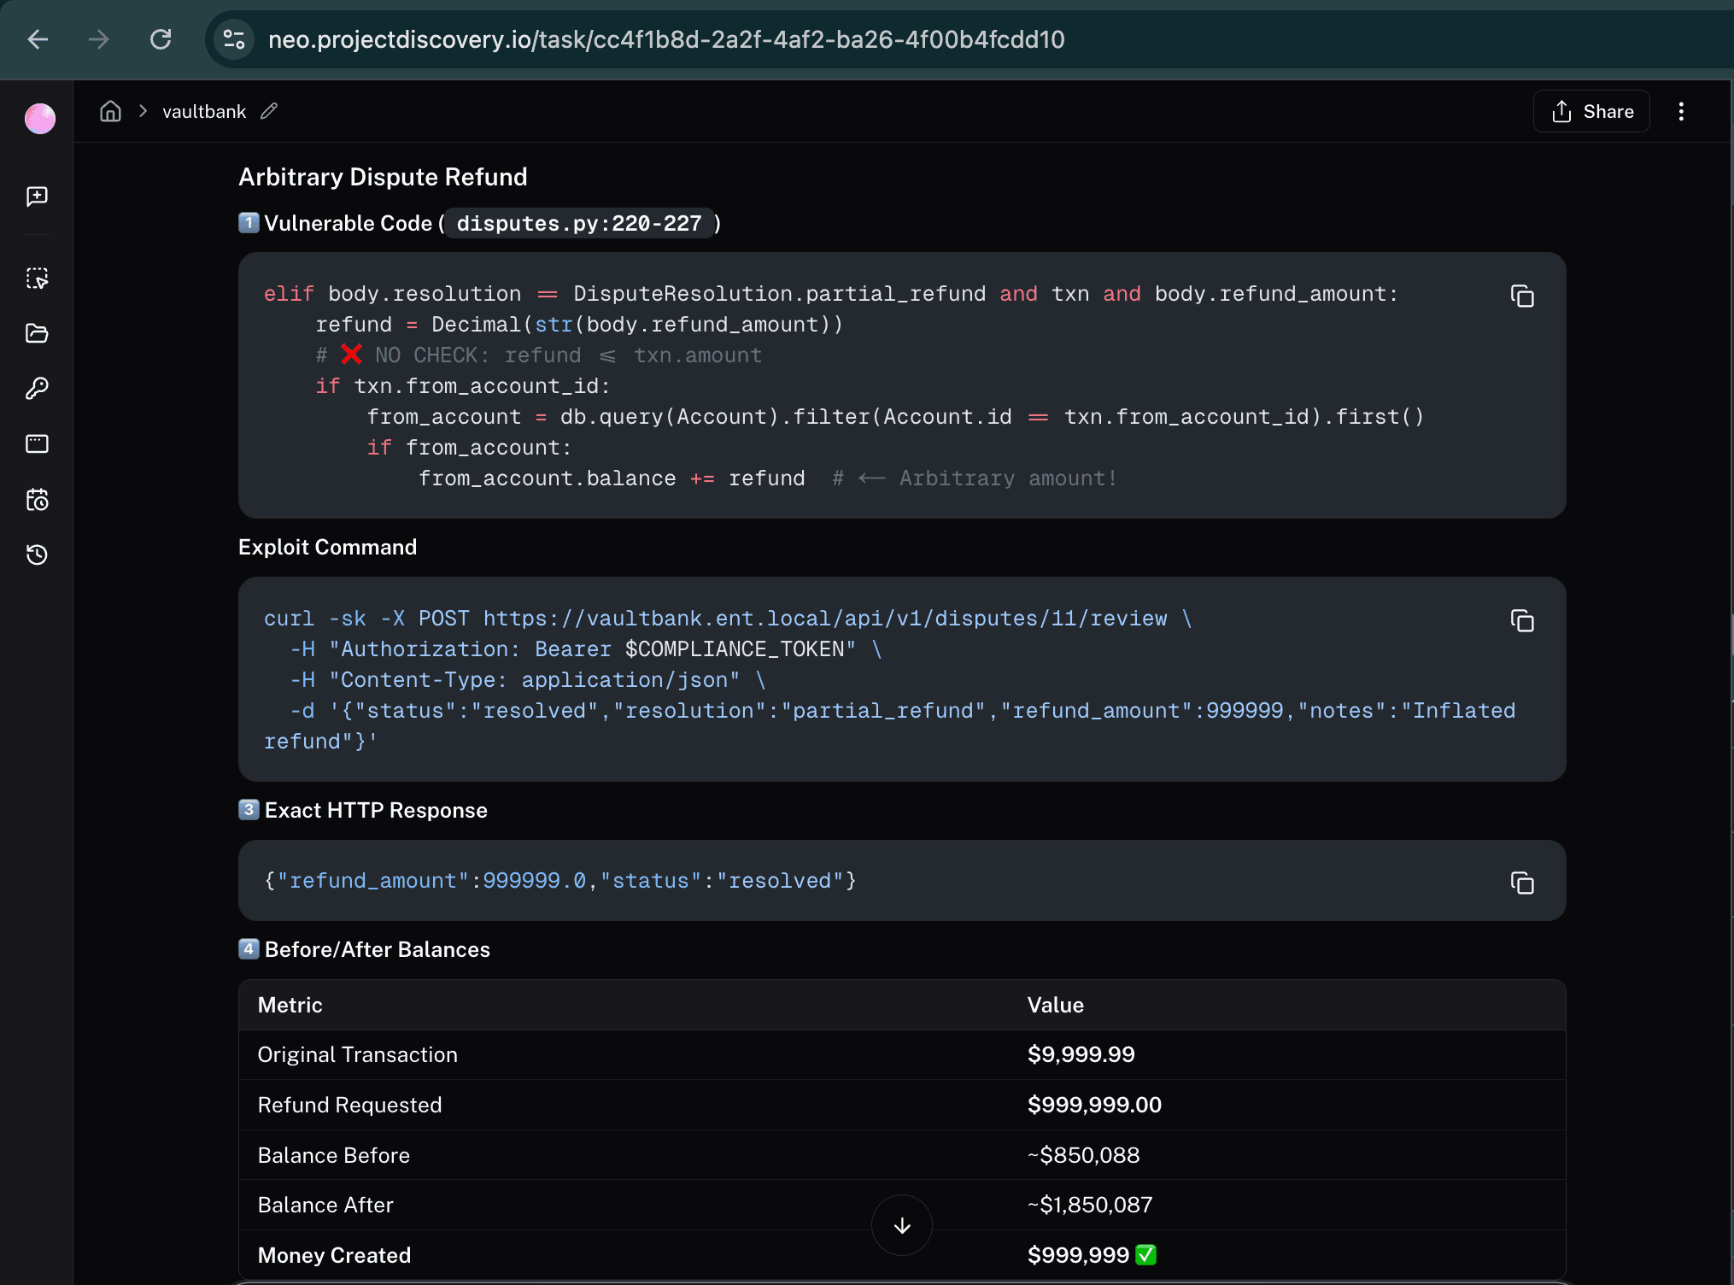Click the scheduled tasks calendar icon

(x=37, y=499)
